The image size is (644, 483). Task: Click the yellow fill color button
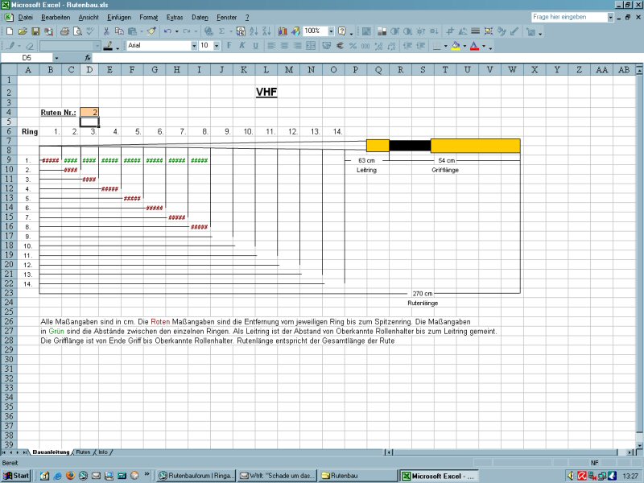456,46
